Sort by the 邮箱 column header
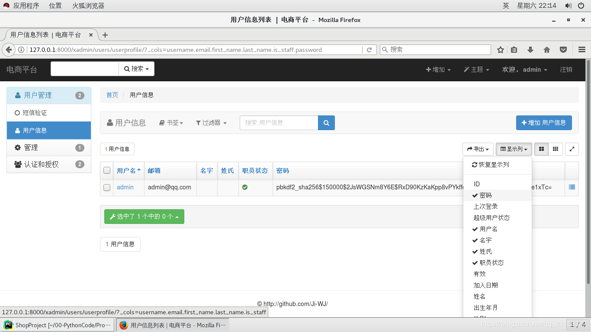 tap(154, 171)
